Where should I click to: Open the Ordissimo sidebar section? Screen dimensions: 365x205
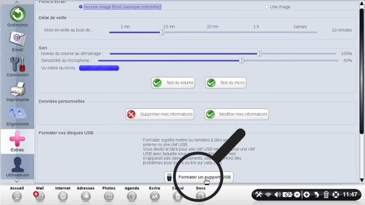(17, 16)
